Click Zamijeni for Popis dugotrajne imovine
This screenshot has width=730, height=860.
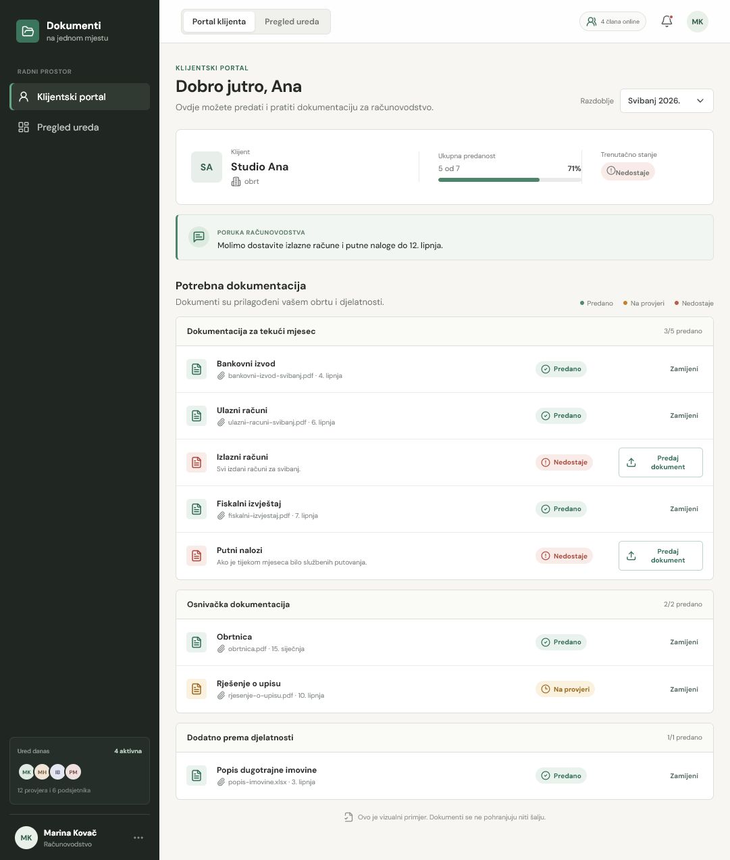click(684, 776)
